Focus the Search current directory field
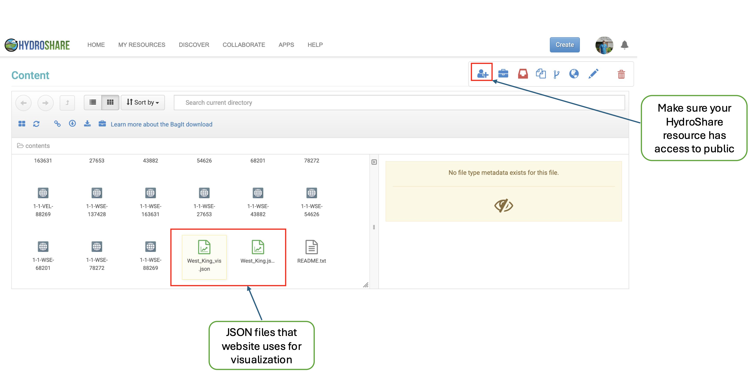Screen dimensions: 752x378 pyautogui.click(x=399, y=103)
